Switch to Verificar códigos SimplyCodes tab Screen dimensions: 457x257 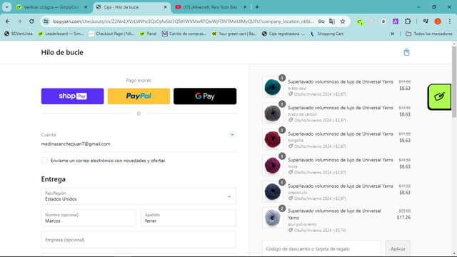(52, 7)
